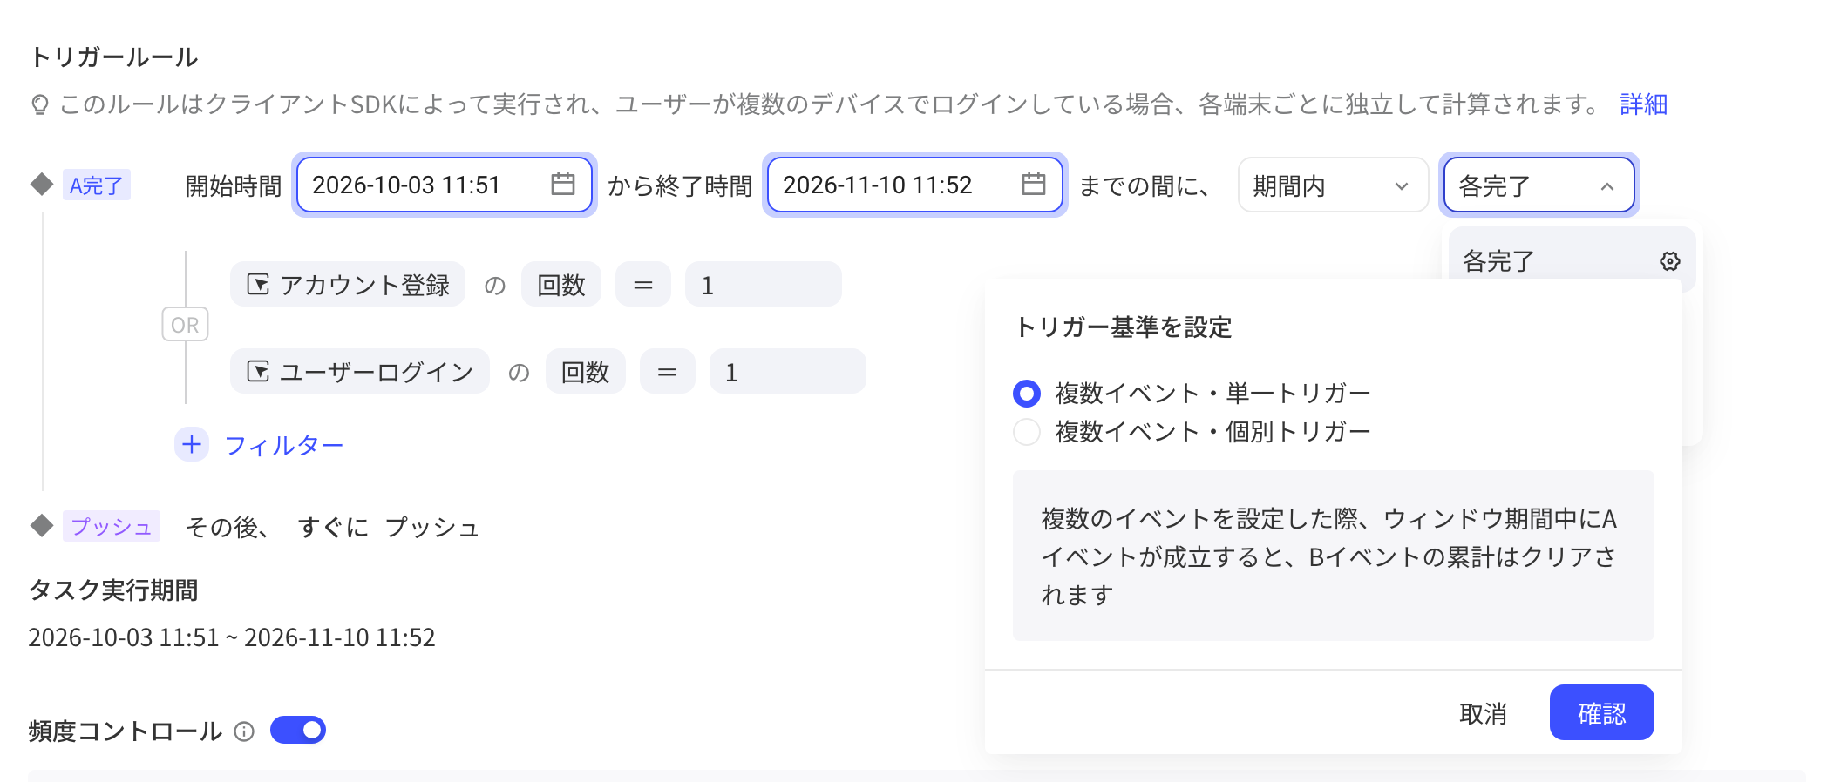This screenshot has height=782, width=1834.
Task: Click the トリガールール heading
Action: coord(114,57)
